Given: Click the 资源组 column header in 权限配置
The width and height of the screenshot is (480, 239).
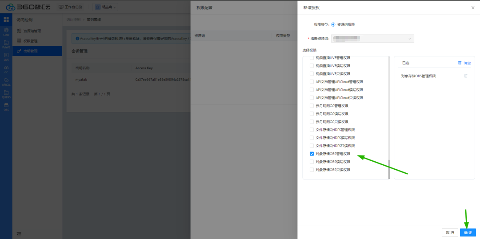Looking at the screenshot, I should coord(200,36).
